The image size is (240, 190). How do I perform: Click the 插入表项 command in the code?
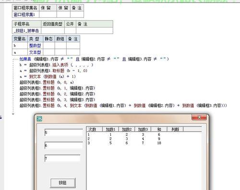[60, 65]
